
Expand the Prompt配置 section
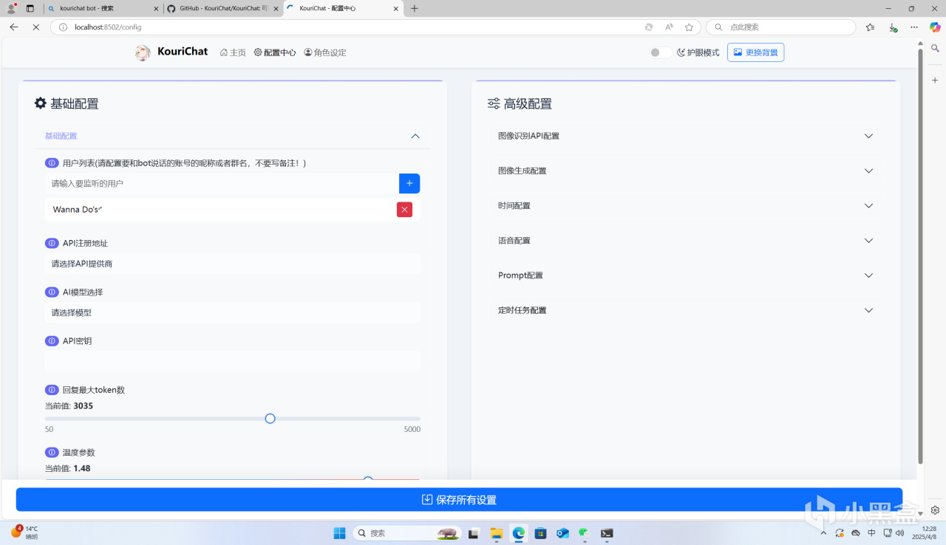coord(686,275)
